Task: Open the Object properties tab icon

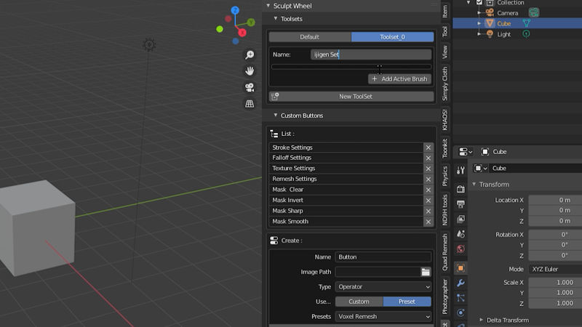Action: click(461, 268)
